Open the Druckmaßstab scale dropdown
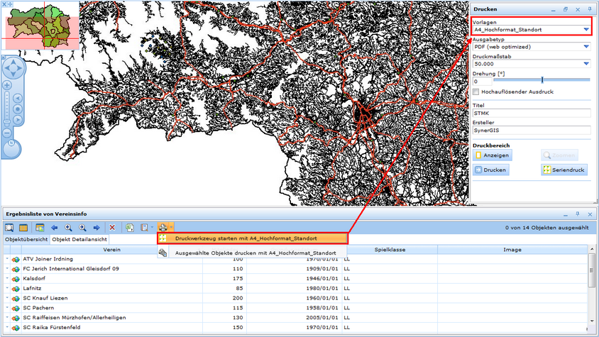 point(586,64)
